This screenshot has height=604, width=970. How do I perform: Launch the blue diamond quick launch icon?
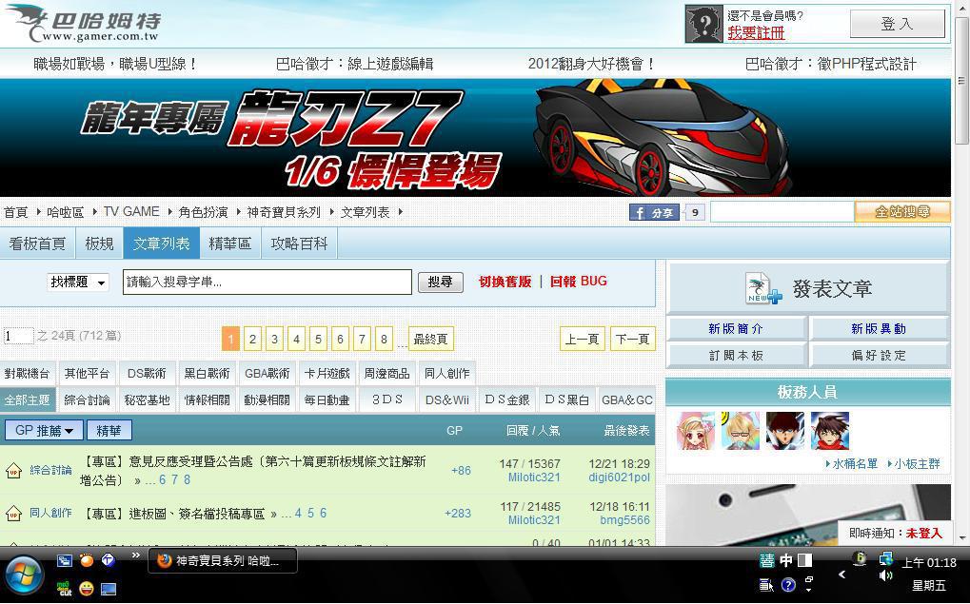109,561
